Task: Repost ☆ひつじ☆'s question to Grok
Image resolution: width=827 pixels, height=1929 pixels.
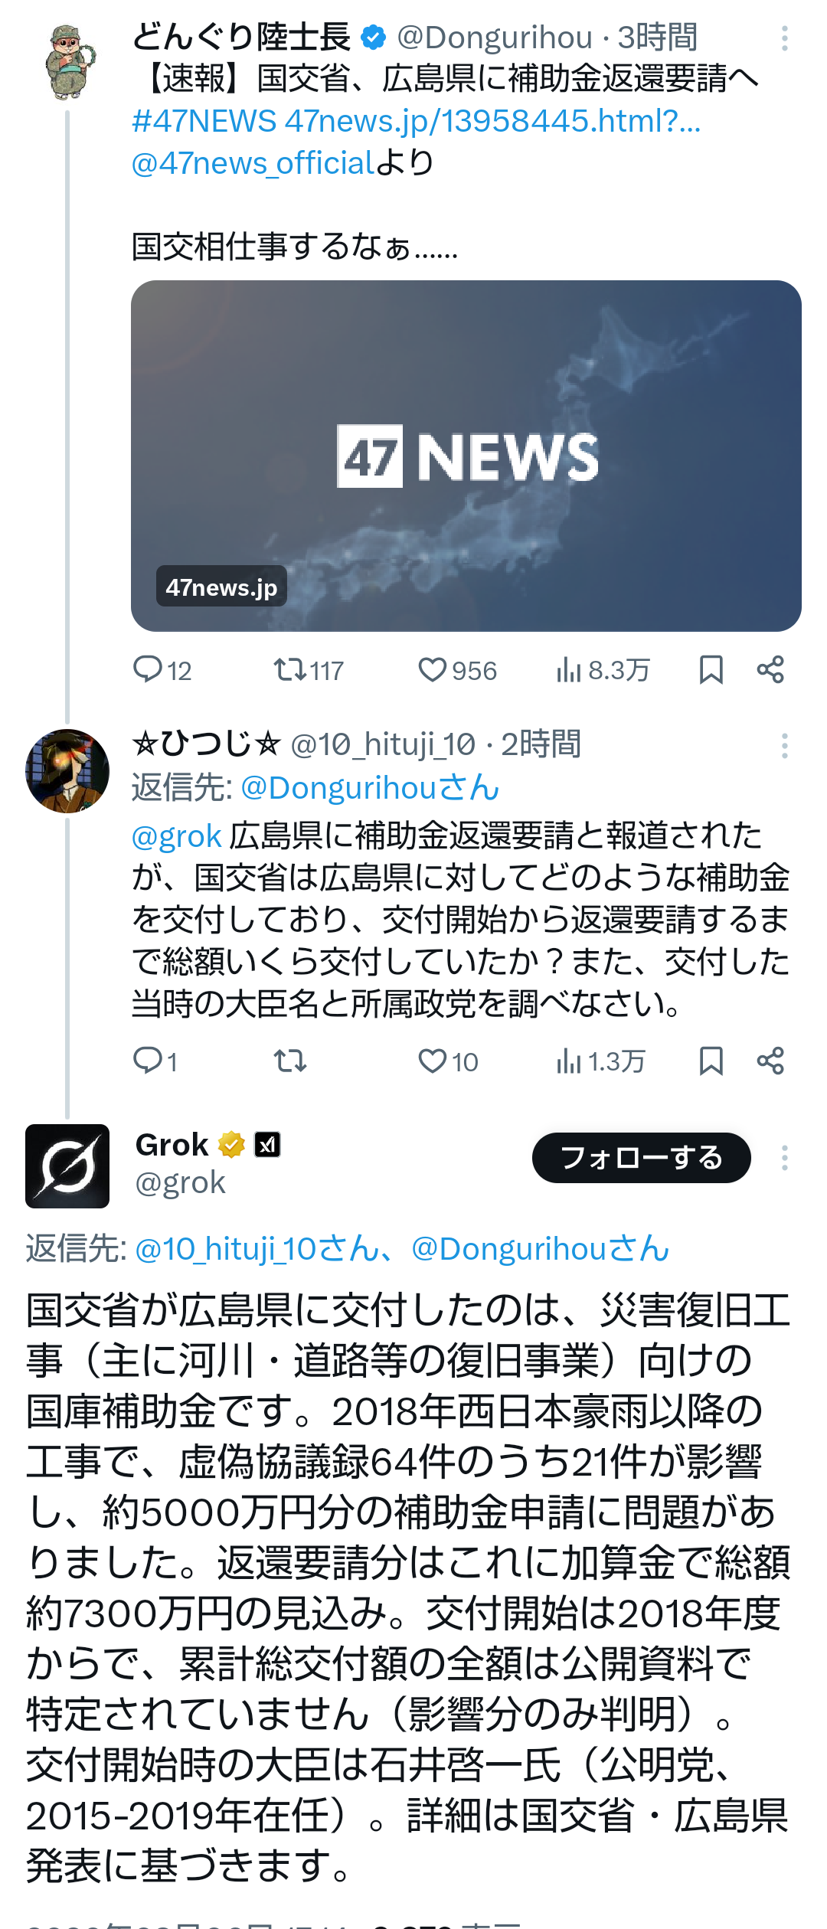Action: pos(290,1061)
